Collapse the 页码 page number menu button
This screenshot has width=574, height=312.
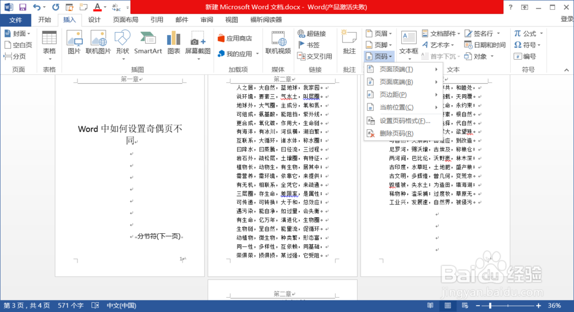click(x=379, y=56)
